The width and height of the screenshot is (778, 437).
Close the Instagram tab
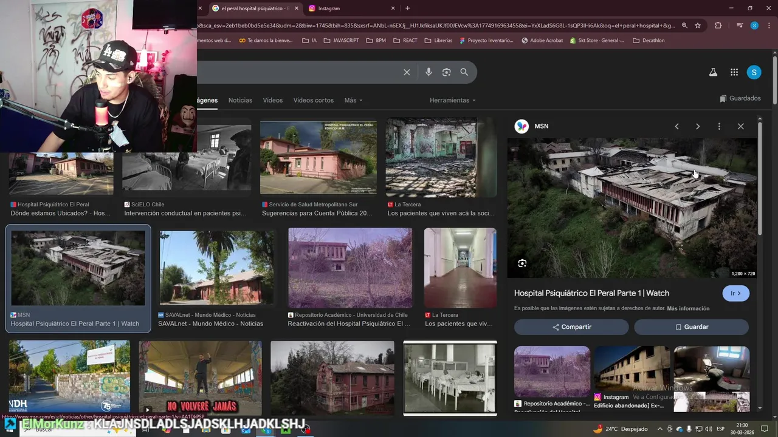pyautogui.click(x=393, y=8)
